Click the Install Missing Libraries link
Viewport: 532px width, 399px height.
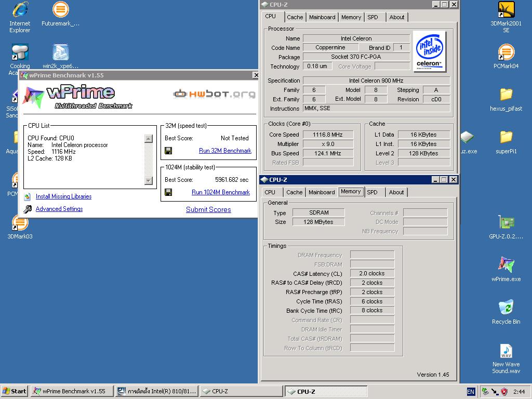tap(63, 196)
